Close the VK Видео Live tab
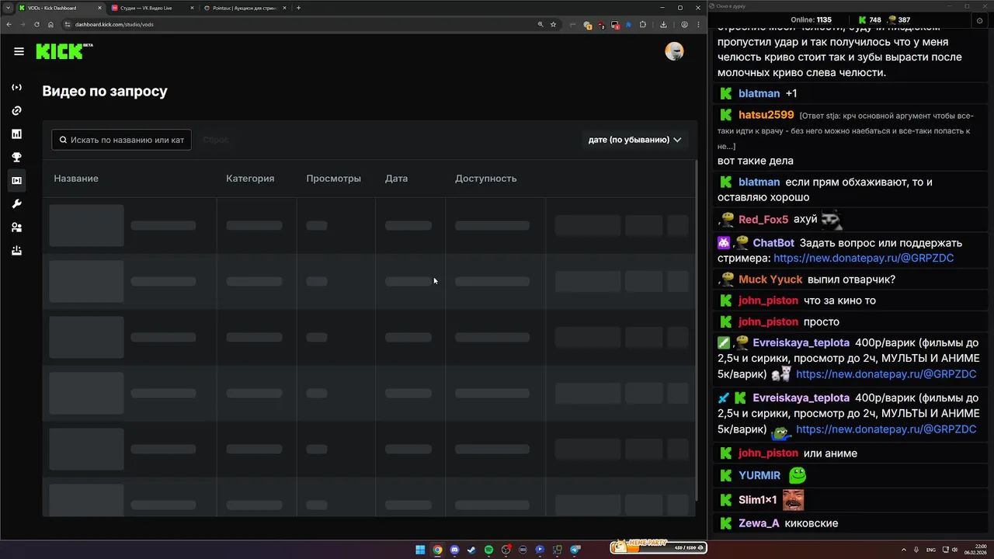 192,8
